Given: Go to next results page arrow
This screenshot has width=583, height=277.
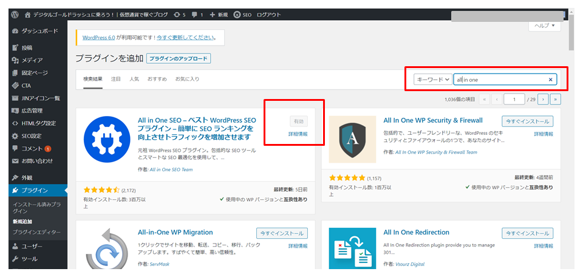Looking at the screenshot, I should (543, 100).
